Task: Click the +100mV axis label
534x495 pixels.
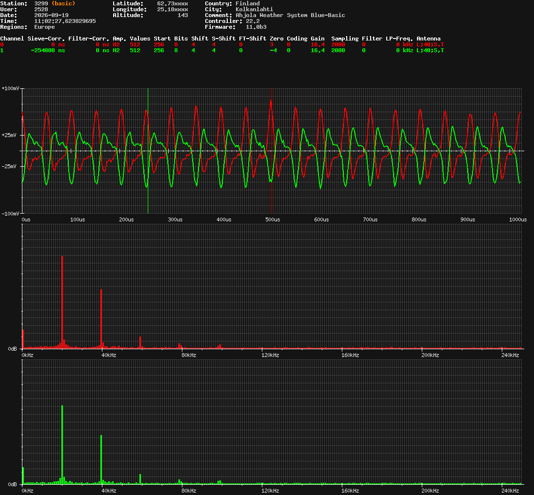Action: click(x=10, y=88)
